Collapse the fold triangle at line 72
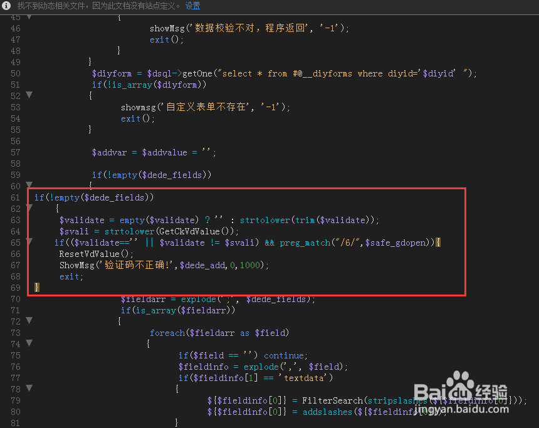The image size is (539, 428). pyautogui.click(x=29, y=320)
